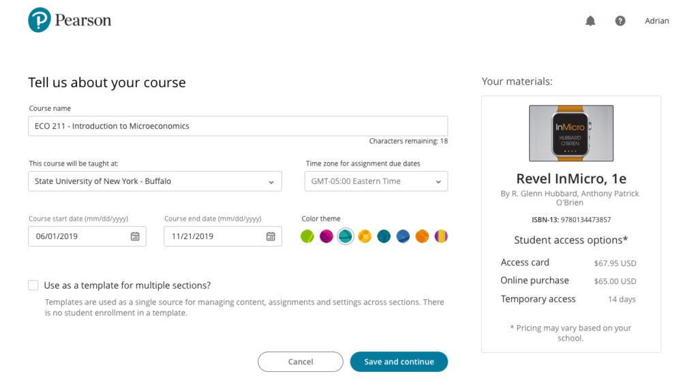The height and width of the screenshot is (391, 698).
Task: Select the dark teal color theme
Action: point(384,236)
